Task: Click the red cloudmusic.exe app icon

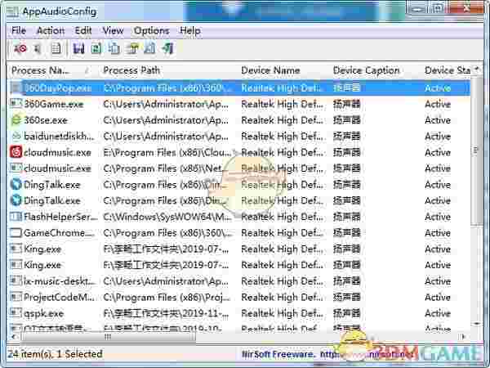Action: pos(16,152)
